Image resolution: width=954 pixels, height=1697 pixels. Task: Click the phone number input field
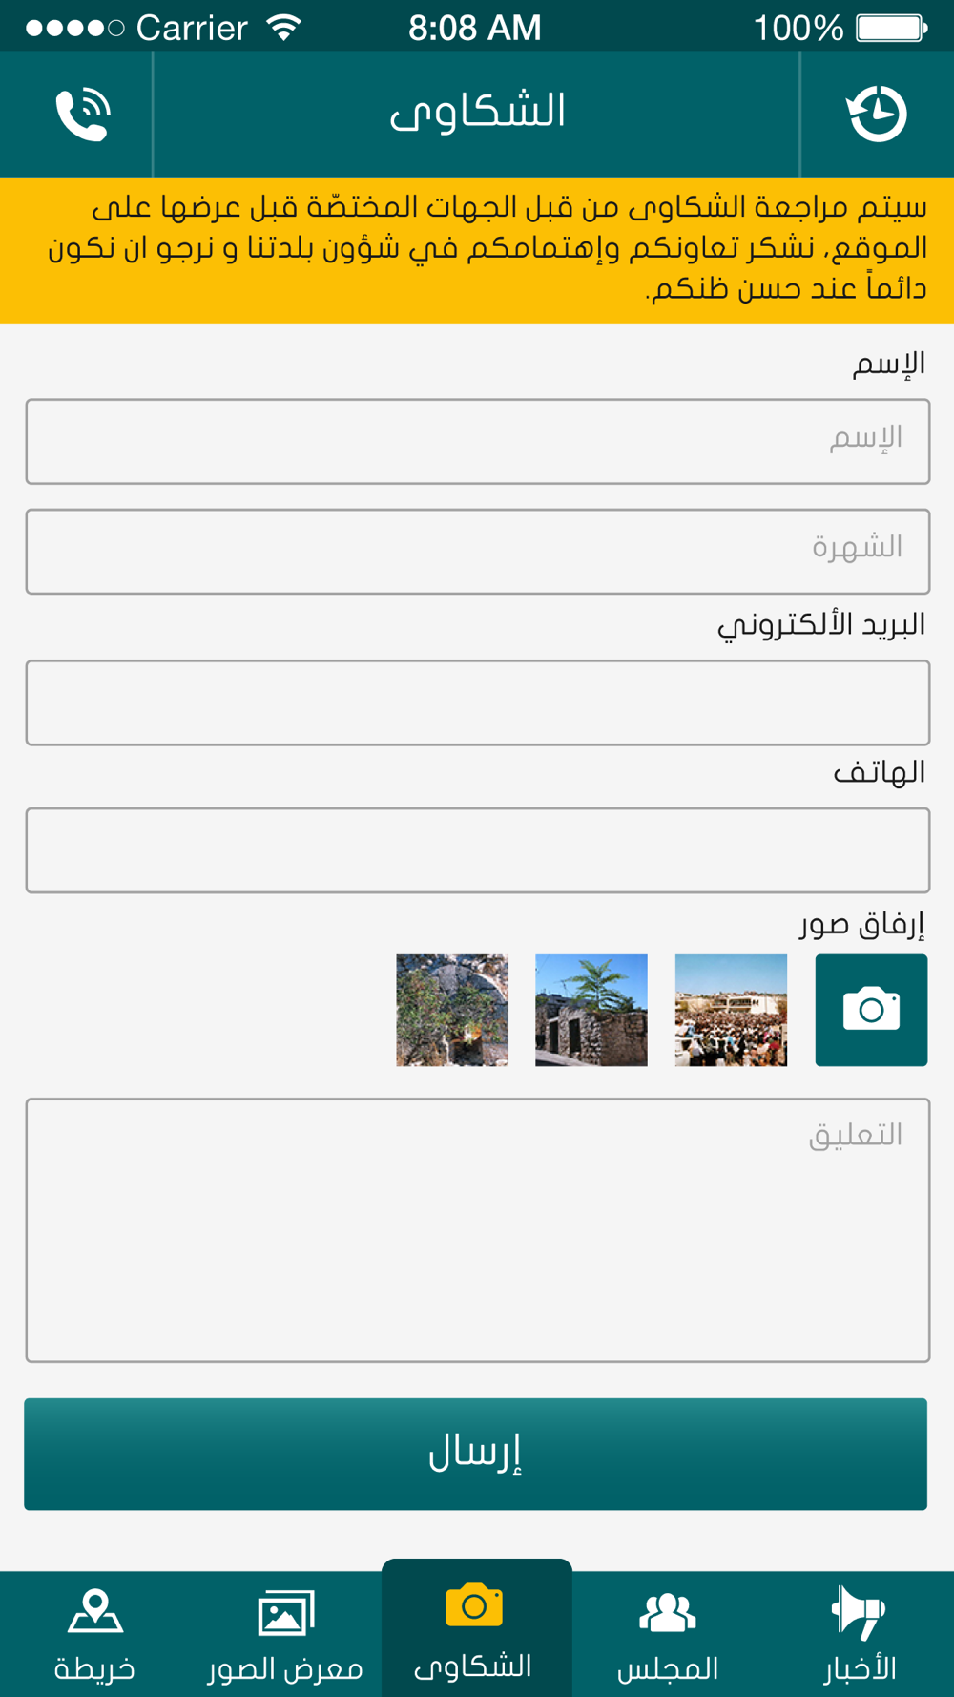pyautogui.click(x=478, y=850)
